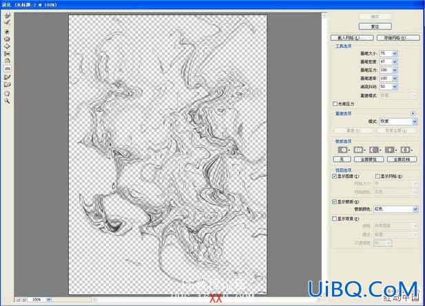Screen dimensions: 425x306
Task: Open the 100% zoom level dropdown
Action: pyautogui.click(x=48, y=300)
